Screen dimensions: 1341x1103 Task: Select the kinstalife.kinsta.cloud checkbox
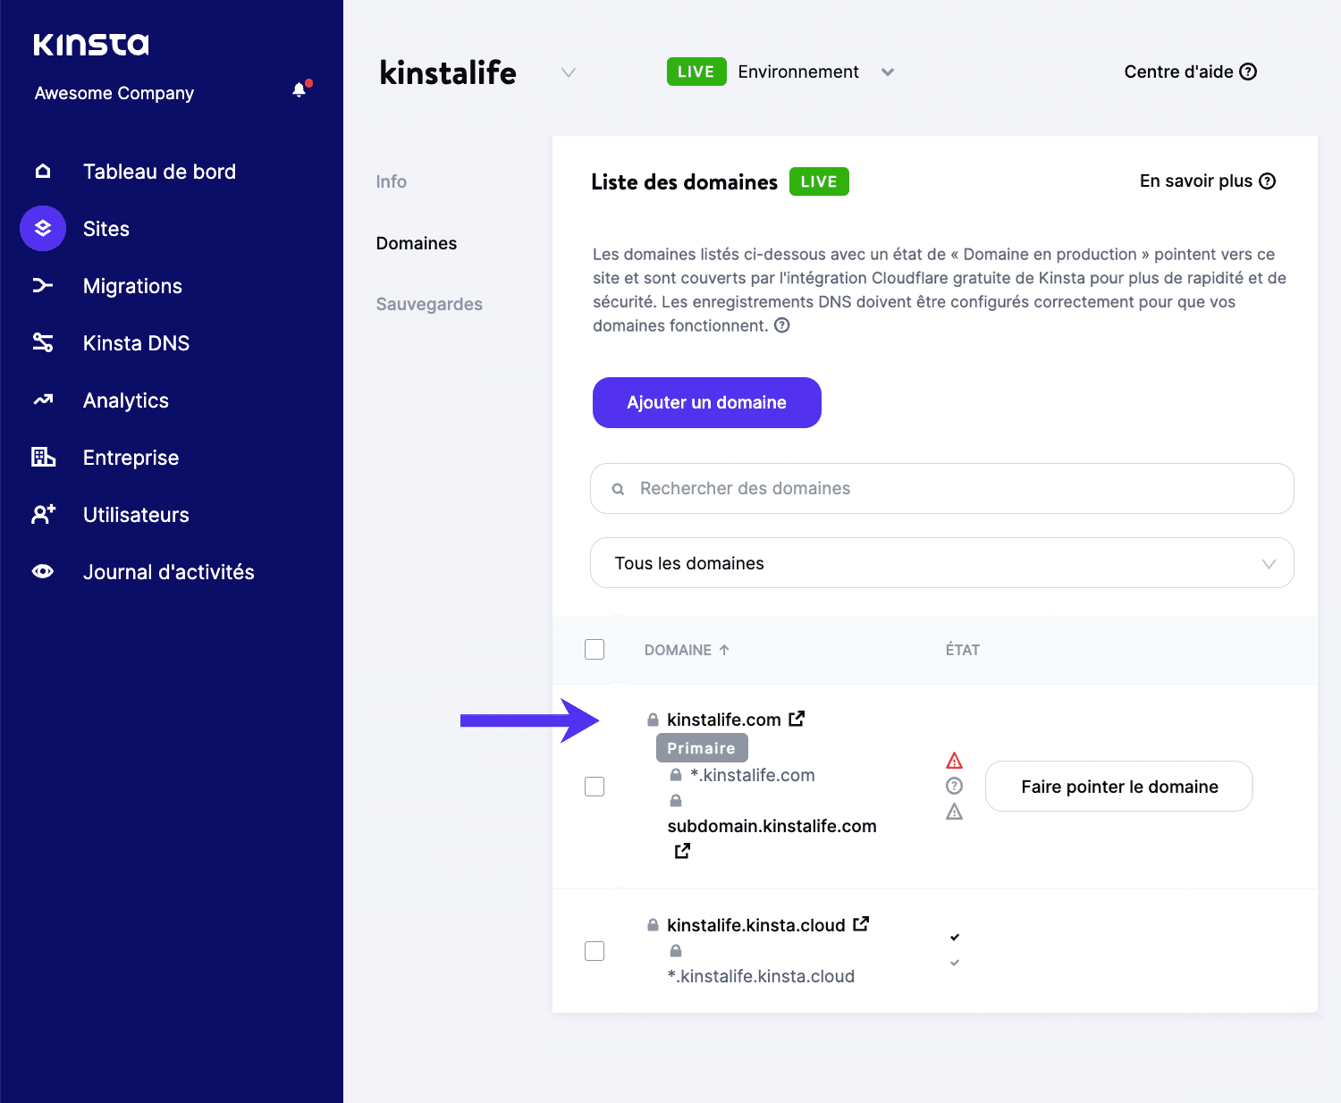[594, 950]
